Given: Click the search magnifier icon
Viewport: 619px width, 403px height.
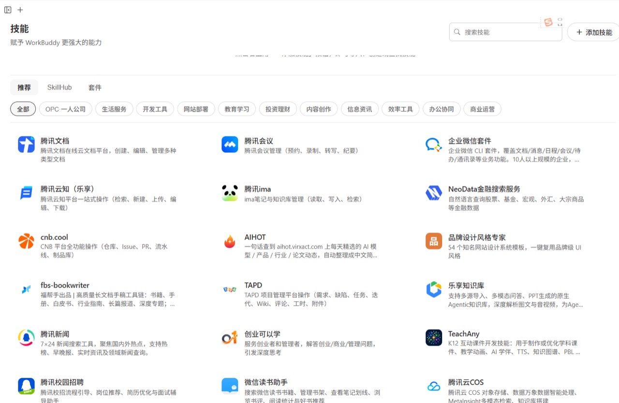Looking at the screenshot, I should pyautogui.click(x=457, y=32).
